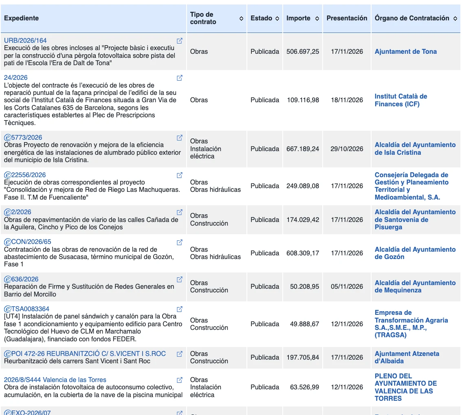Click the Presentación column header

pos(347,18)
